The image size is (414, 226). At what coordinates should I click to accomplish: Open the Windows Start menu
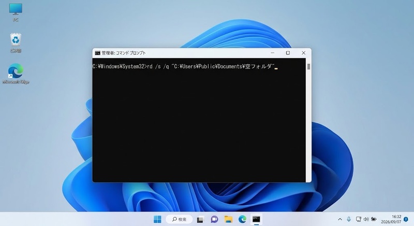point(157,219)
